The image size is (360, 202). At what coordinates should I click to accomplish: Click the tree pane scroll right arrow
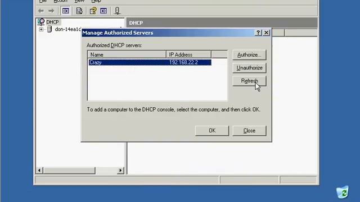pos(120,171)
